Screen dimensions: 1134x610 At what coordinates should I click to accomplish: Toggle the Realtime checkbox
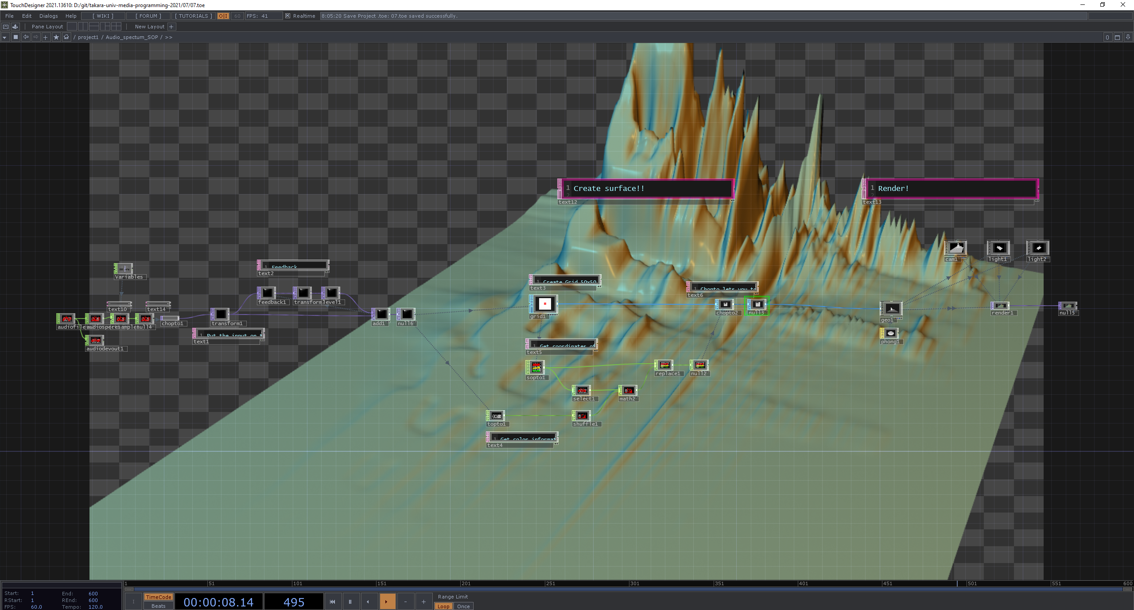pyautogui.click(x=287, y=16)
